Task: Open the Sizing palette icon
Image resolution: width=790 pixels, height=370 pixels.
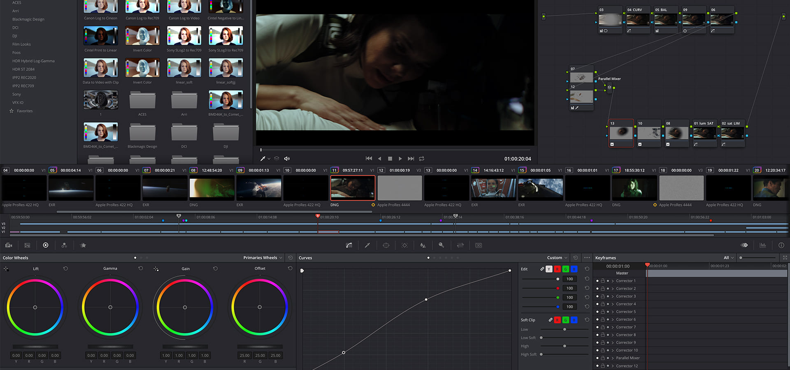Action: (460, 245)
